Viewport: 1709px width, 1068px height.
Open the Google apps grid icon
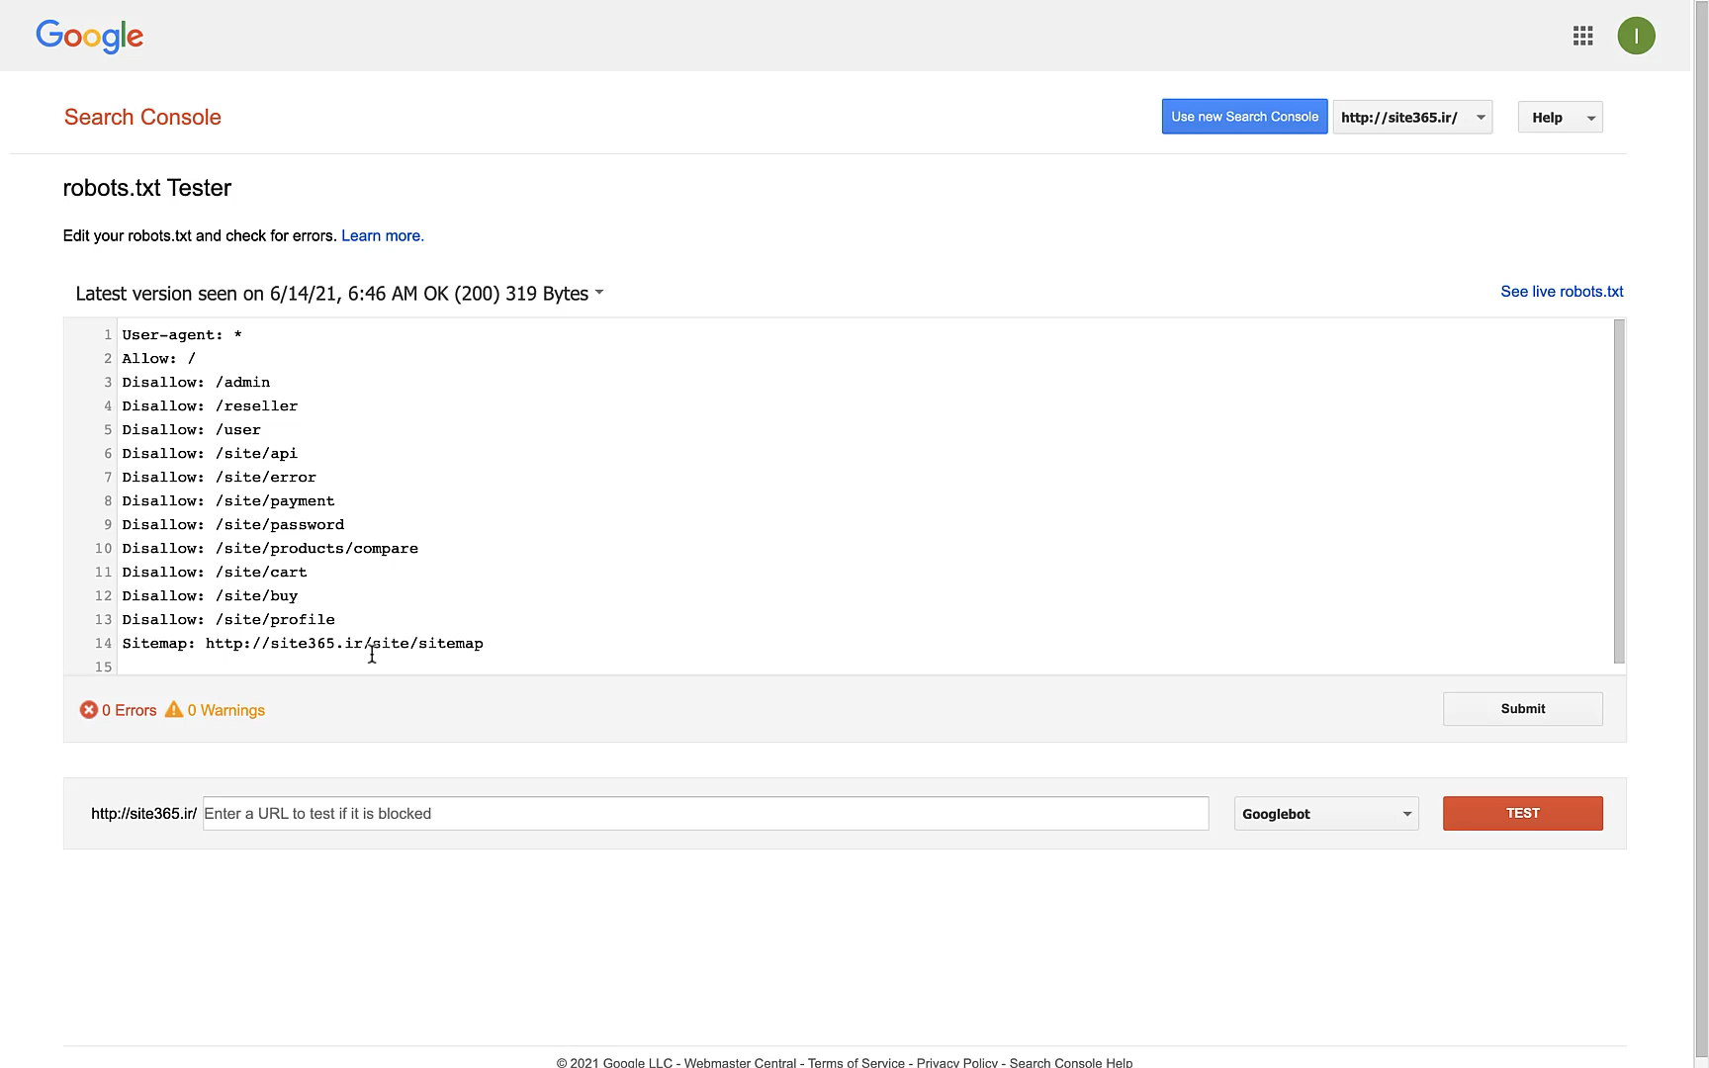tap(1582, 37)
